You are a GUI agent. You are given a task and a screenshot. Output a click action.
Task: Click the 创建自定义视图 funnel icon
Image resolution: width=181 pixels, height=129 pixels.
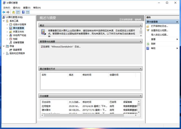(x=148, y=30)
